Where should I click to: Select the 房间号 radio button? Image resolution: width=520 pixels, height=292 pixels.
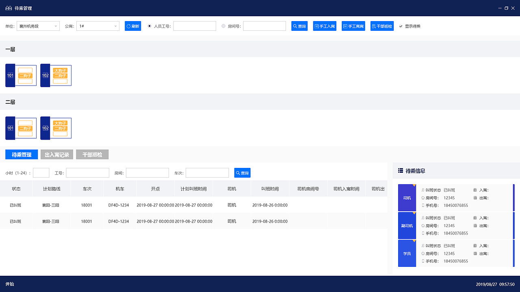coord(223,26)
